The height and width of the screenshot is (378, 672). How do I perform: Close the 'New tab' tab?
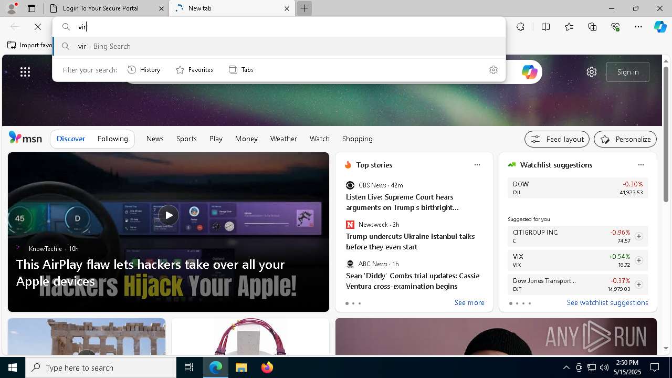[x=287, y=8]
